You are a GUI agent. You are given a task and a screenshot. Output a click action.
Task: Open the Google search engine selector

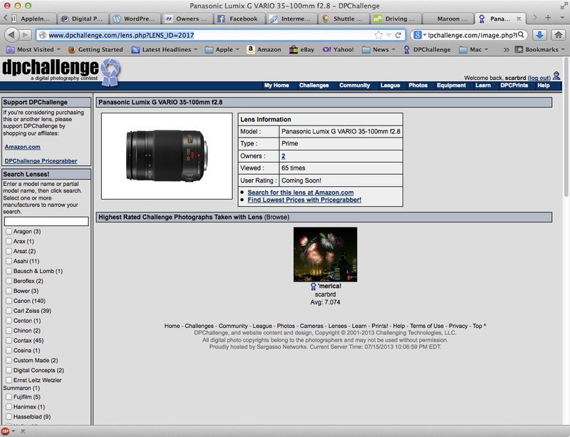pyautogui.click(x=420, y=35)
